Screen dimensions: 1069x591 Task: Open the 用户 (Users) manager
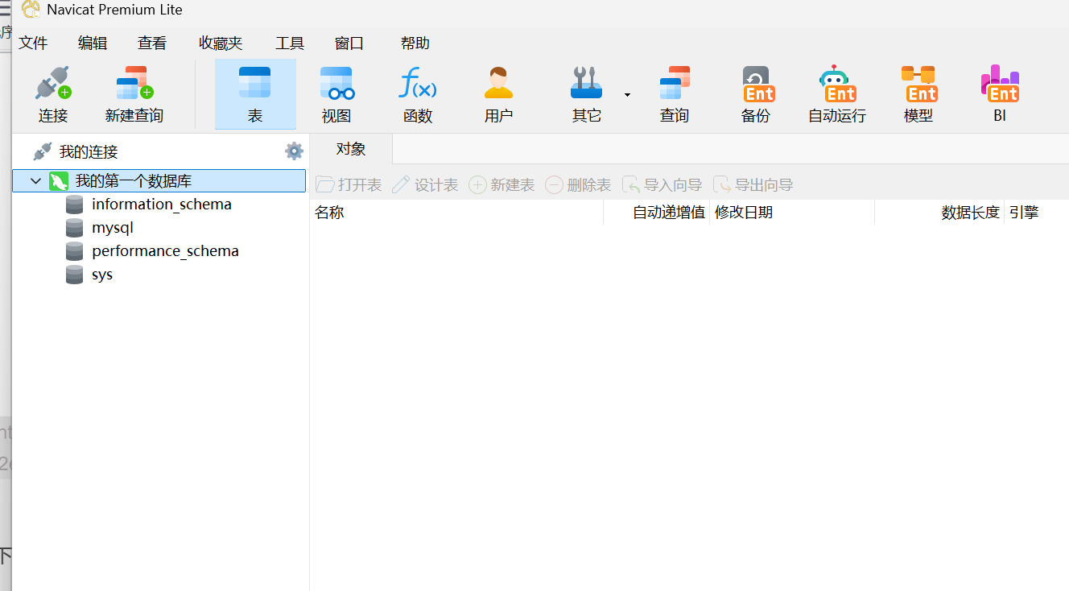tap(497, 93)
